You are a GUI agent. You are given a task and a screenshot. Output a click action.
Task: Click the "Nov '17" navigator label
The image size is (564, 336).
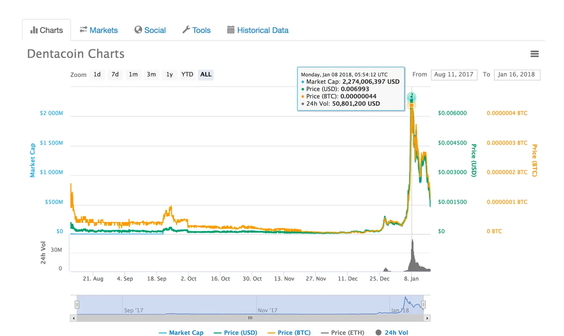pyautogui.click(x=267, y=310)
